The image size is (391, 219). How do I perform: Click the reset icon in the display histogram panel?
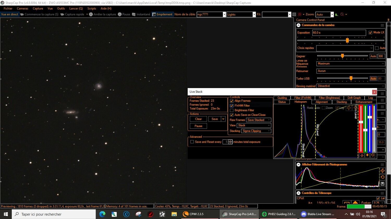click(382, 177)
